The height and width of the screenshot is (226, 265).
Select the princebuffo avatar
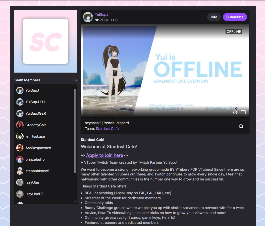(x=20, y=159)
